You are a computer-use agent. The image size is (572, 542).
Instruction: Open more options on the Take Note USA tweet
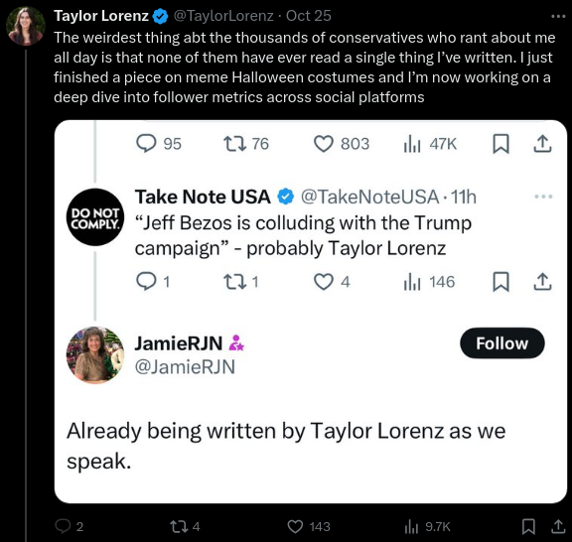coord(543,197)
